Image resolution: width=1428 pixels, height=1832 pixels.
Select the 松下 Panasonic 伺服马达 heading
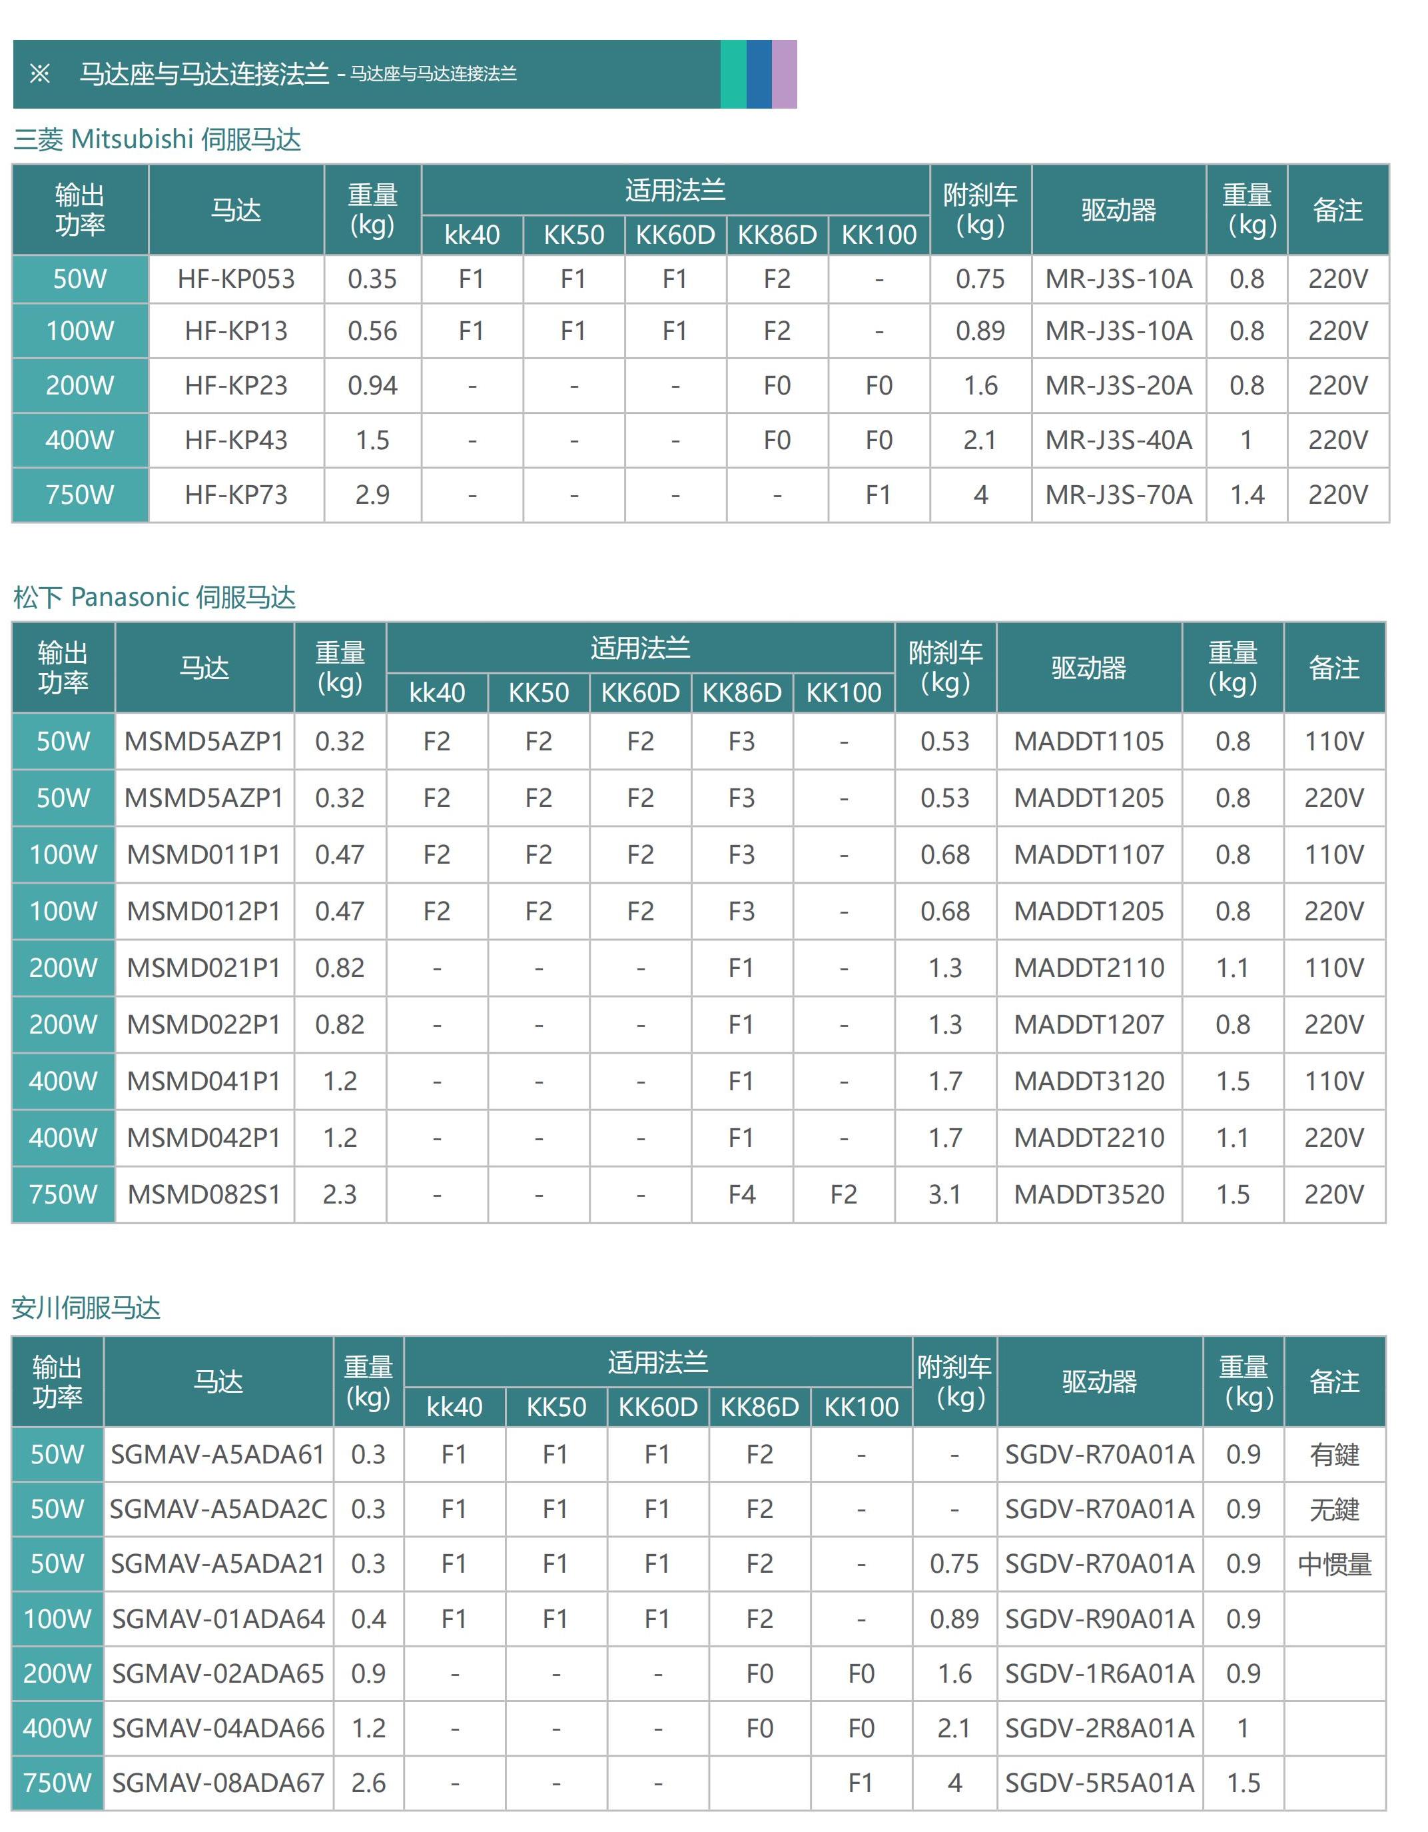click(155, 597)
